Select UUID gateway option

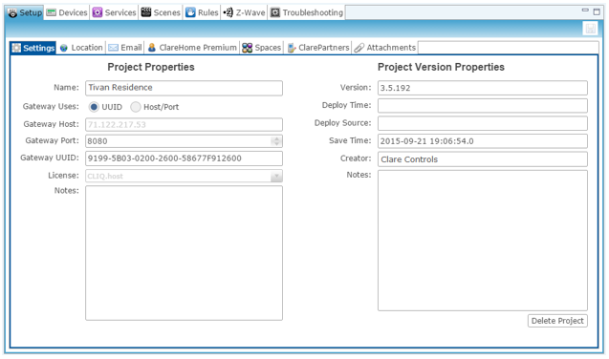pos(94,107)
